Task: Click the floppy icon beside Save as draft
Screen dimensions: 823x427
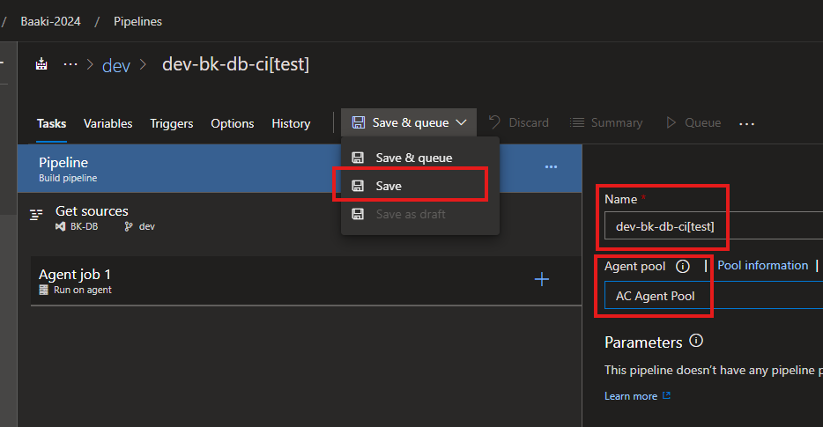Action: point(358,214)
